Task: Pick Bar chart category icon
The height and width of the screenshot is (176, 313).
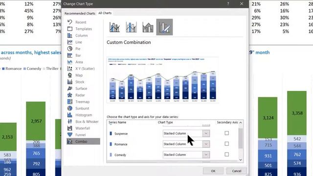Action: [69, 55]
